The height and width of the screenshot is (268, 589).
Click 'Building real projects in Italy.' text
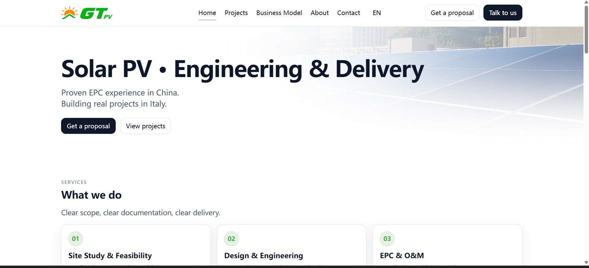114,104
